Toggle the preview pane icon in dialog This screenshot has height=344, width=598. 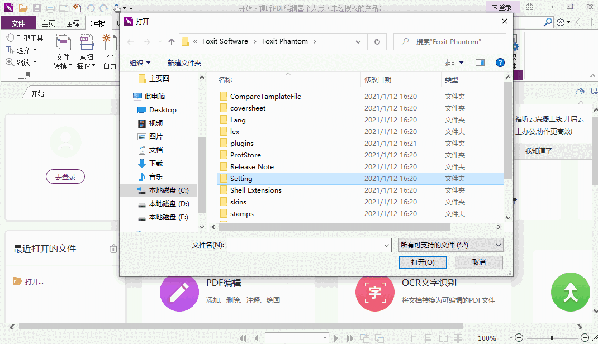coord(480,63)
